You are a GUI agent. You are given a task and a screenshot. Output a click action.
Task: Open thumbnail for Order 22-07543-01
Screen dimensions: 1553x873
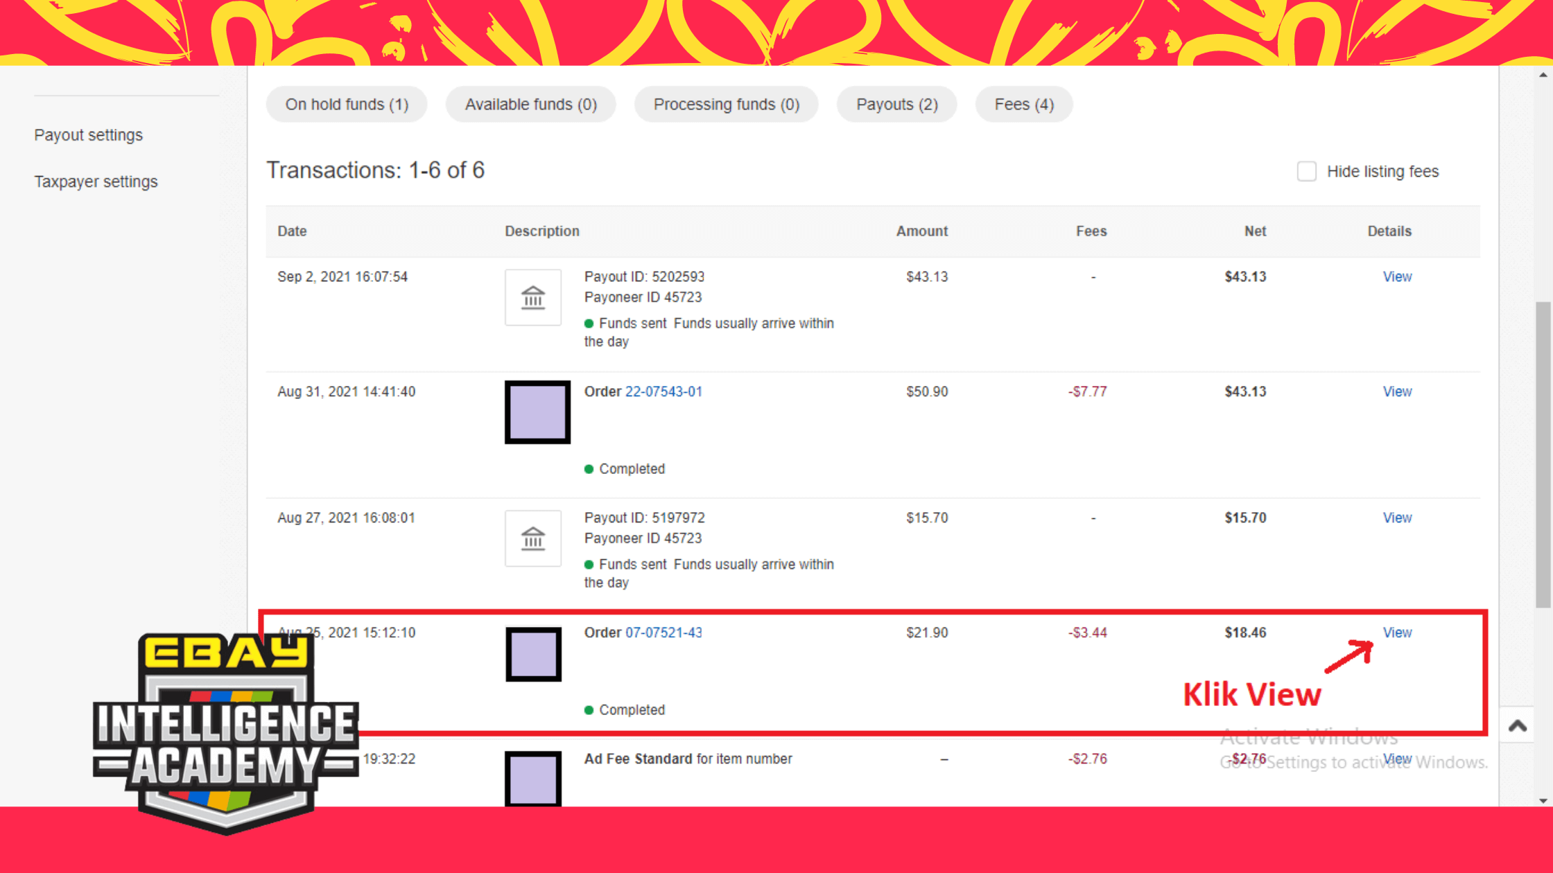click(x=537, y=412)
